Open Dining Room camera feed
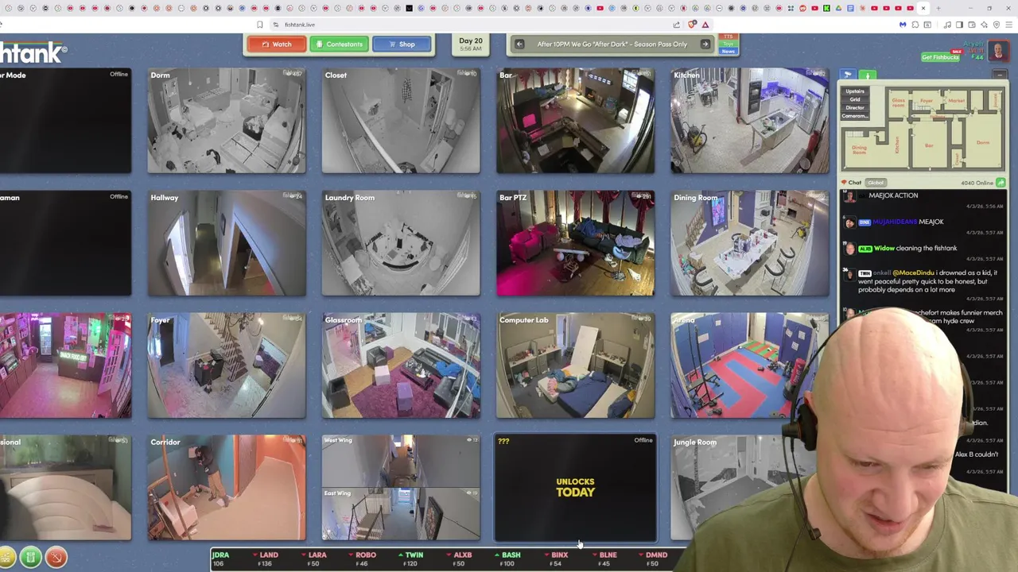The image size is (1018, 572). point(750,243)
